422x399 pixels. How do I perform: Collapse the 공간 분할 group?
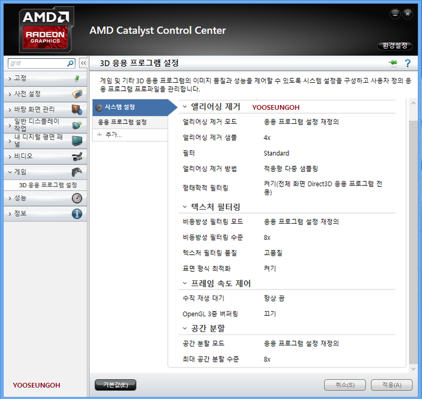tap(185, 328)
